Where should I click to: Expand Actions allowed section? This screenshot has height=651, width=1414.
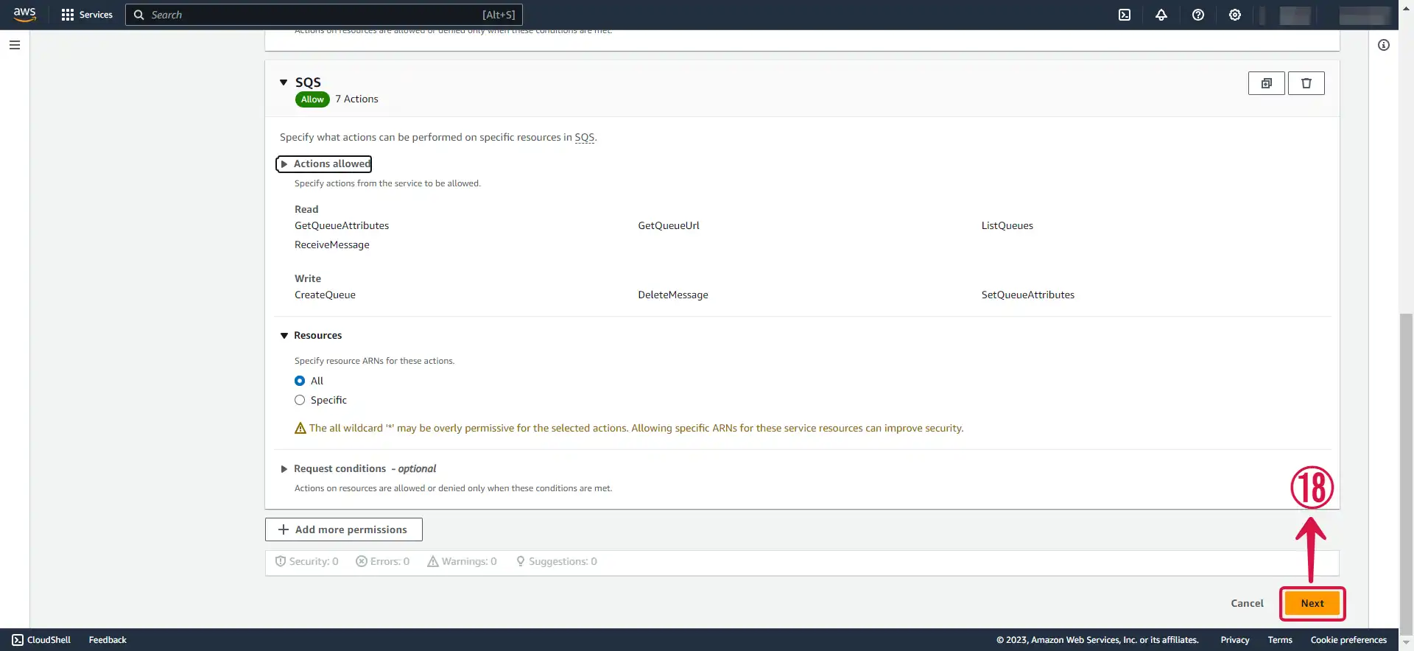click(324, 163)
